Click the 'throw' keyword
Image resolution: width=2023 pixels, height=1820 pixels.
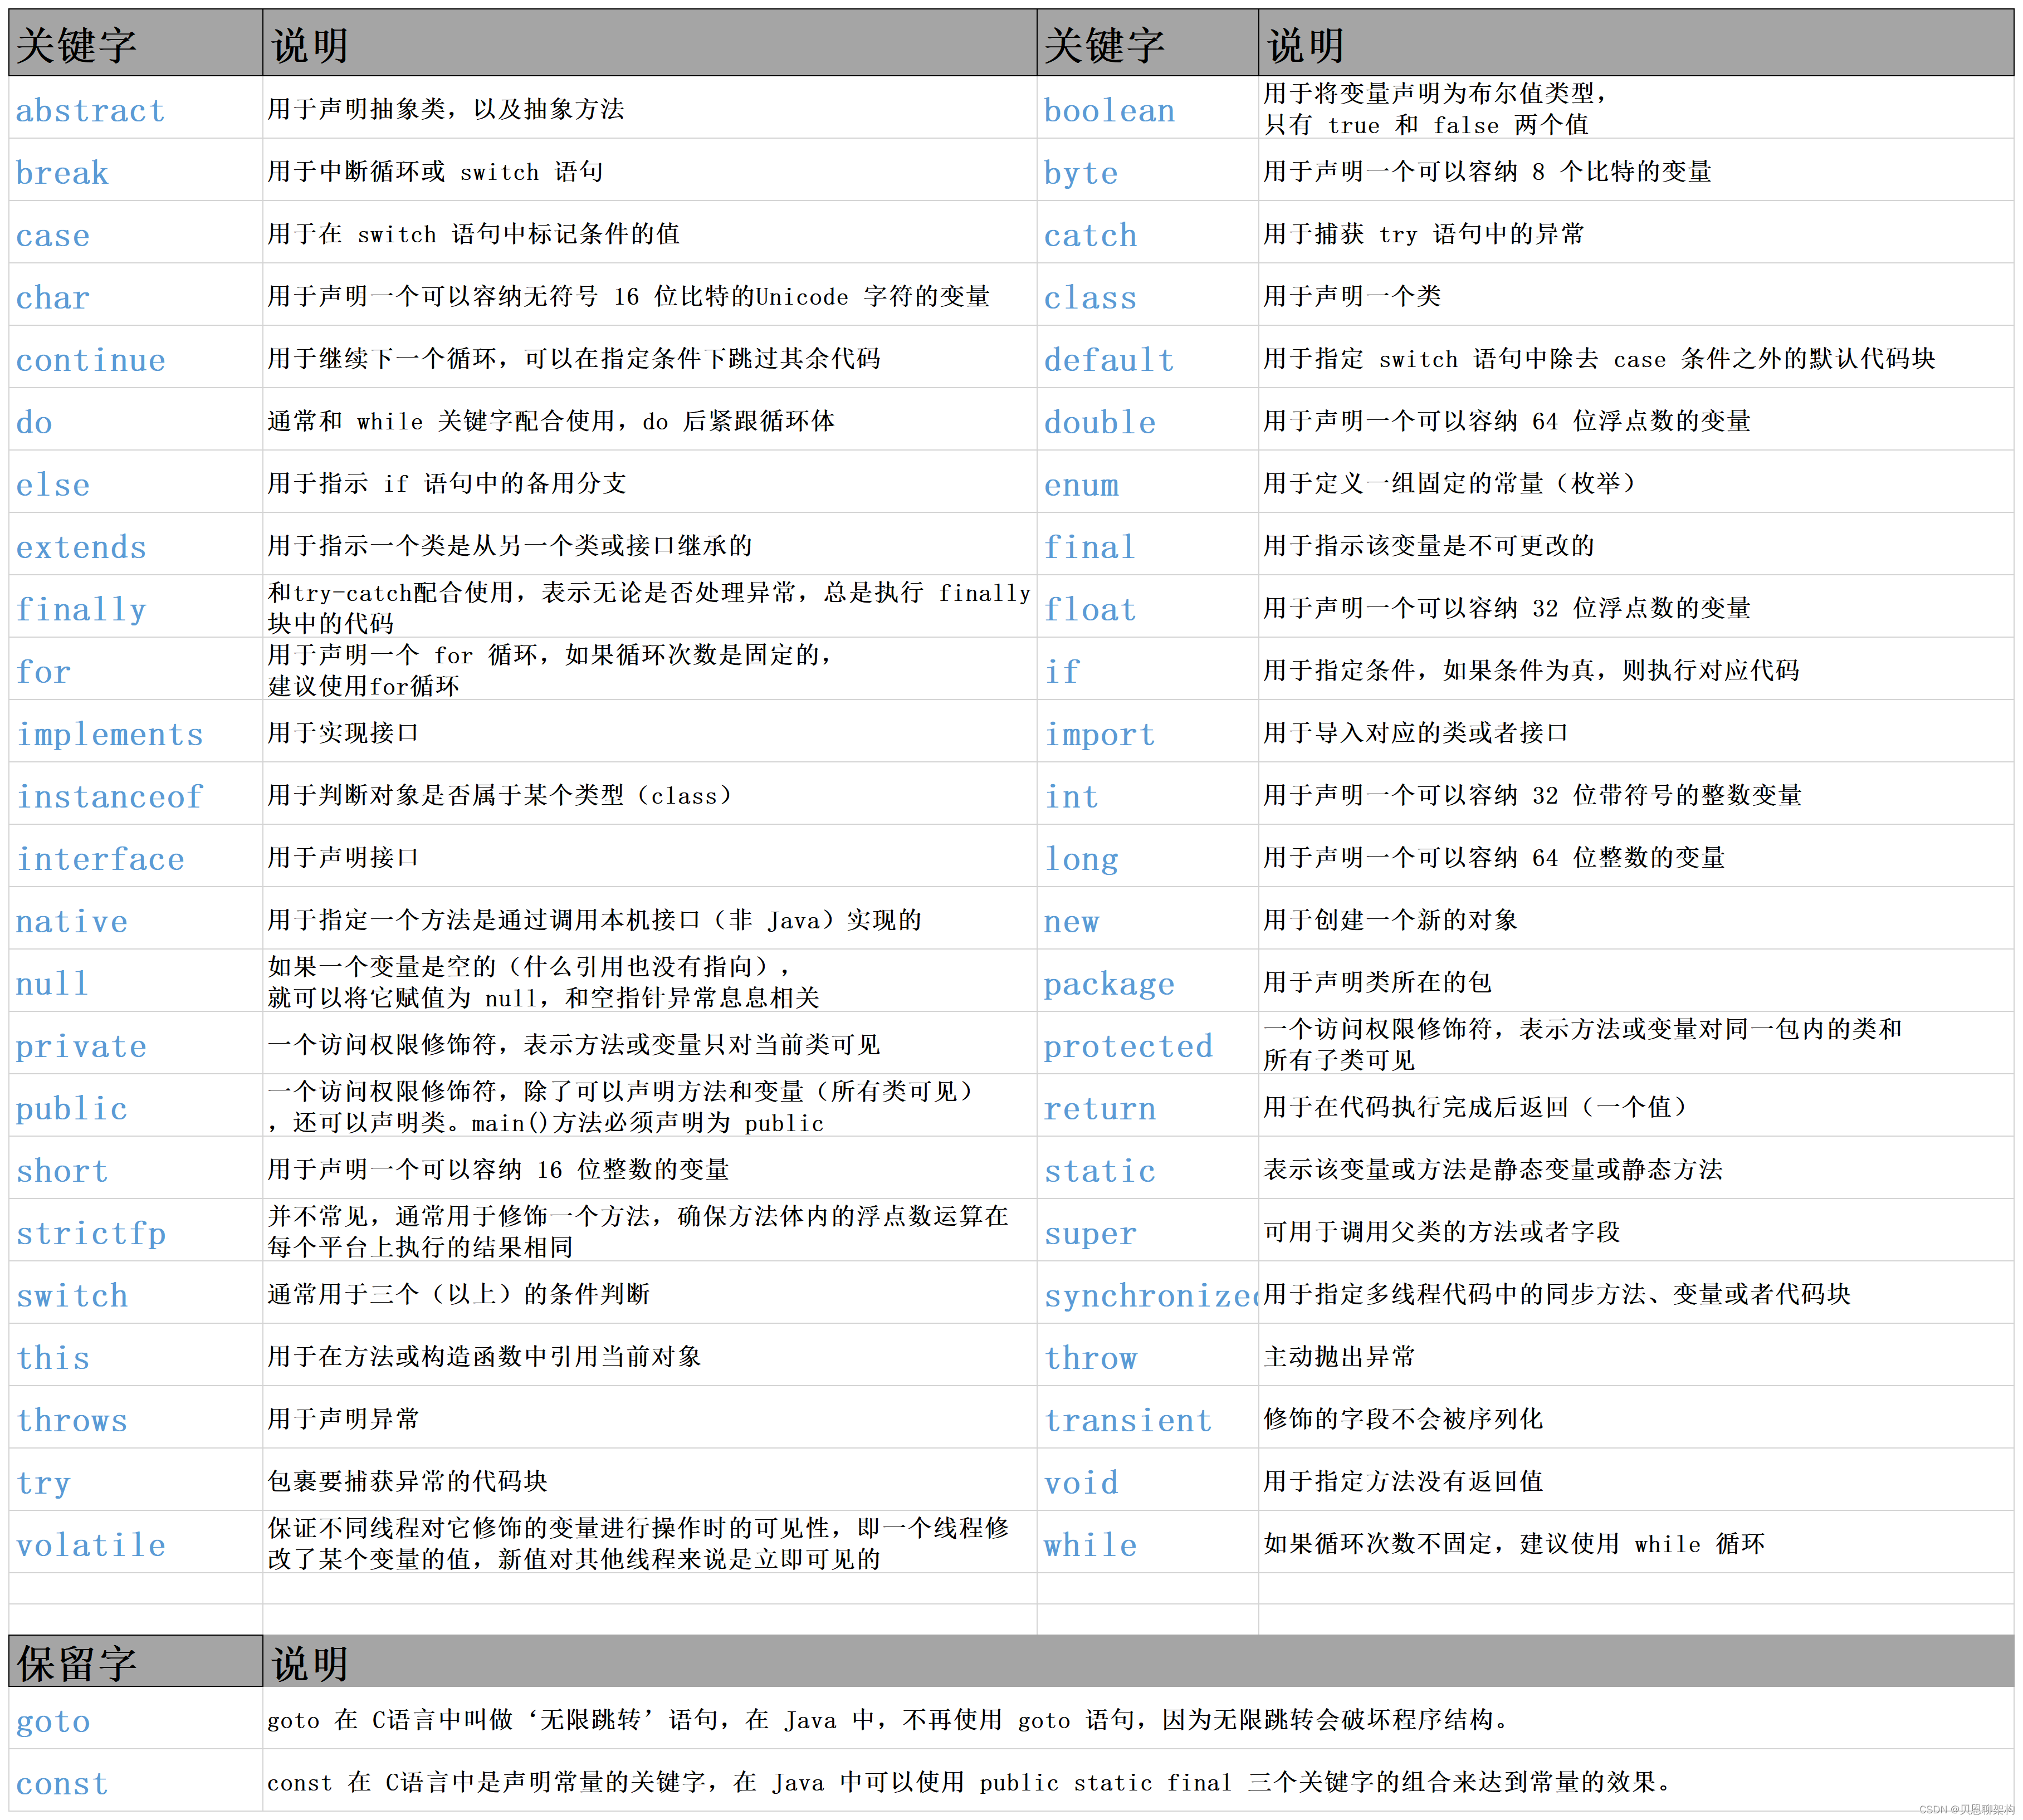pyautogui.click(x=1090, y=1357)
